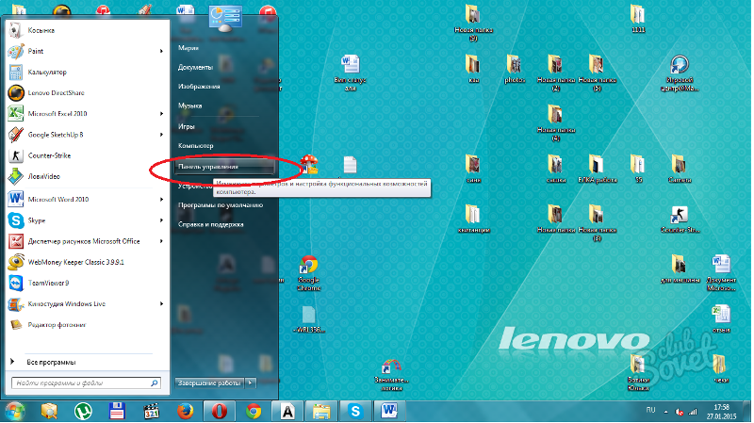The height and width of the screenshot is (423, 754).
Task: Open Google Chrome shortcut on the desktop
Action: [308, 268]
